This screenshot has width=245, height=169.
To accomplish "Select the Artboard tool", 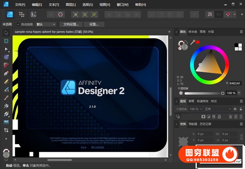I will click(6, 41).
